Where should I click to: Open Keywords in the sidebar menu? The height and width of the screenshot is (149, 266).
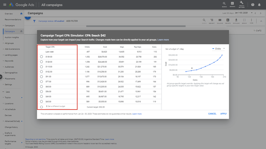click(x=9, y=61)
